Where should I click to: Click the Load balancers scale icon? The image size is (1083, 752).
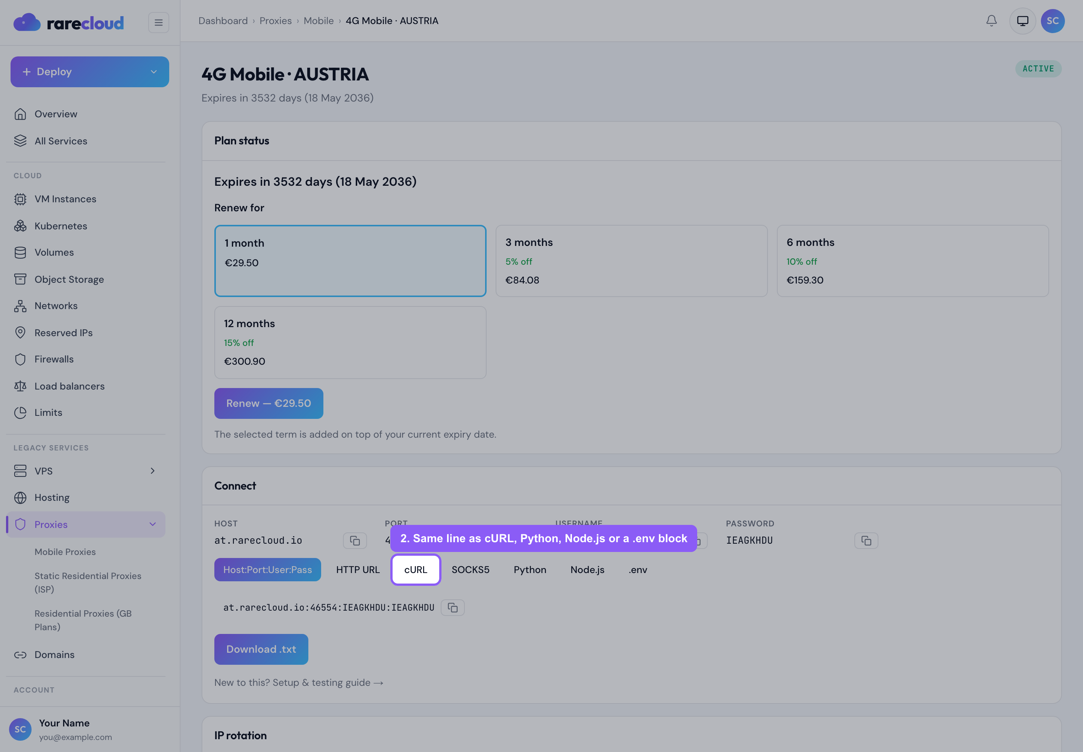click(x=20, y=386)
